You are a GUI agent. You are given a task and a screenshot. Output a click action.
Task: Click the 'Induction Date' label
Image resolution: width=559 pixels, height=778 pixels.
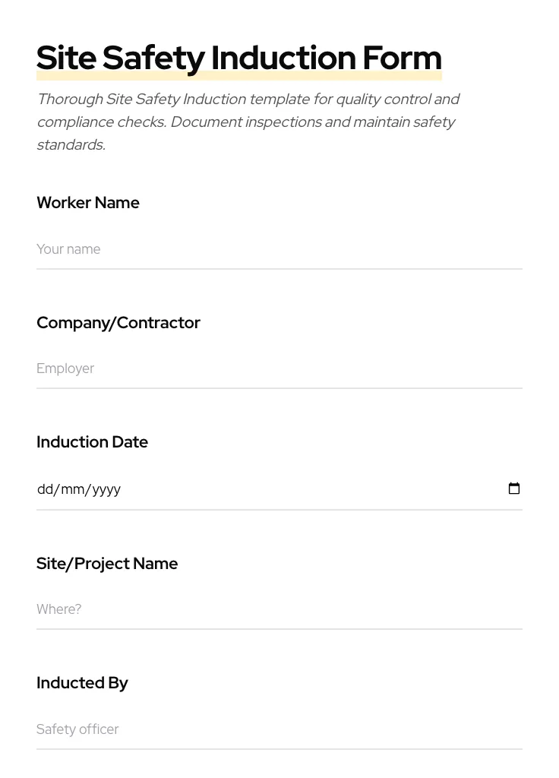pyautogui.click(x=92, y=441)
